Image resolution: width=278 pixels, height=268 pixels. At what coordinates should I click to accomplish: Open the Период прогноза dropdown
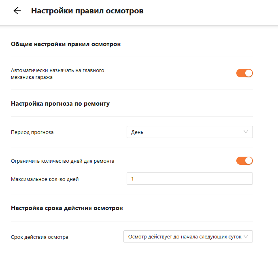pos(189,132)
